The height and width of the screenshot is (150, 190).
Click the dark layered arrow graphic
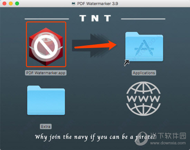(x=90, y=46)
